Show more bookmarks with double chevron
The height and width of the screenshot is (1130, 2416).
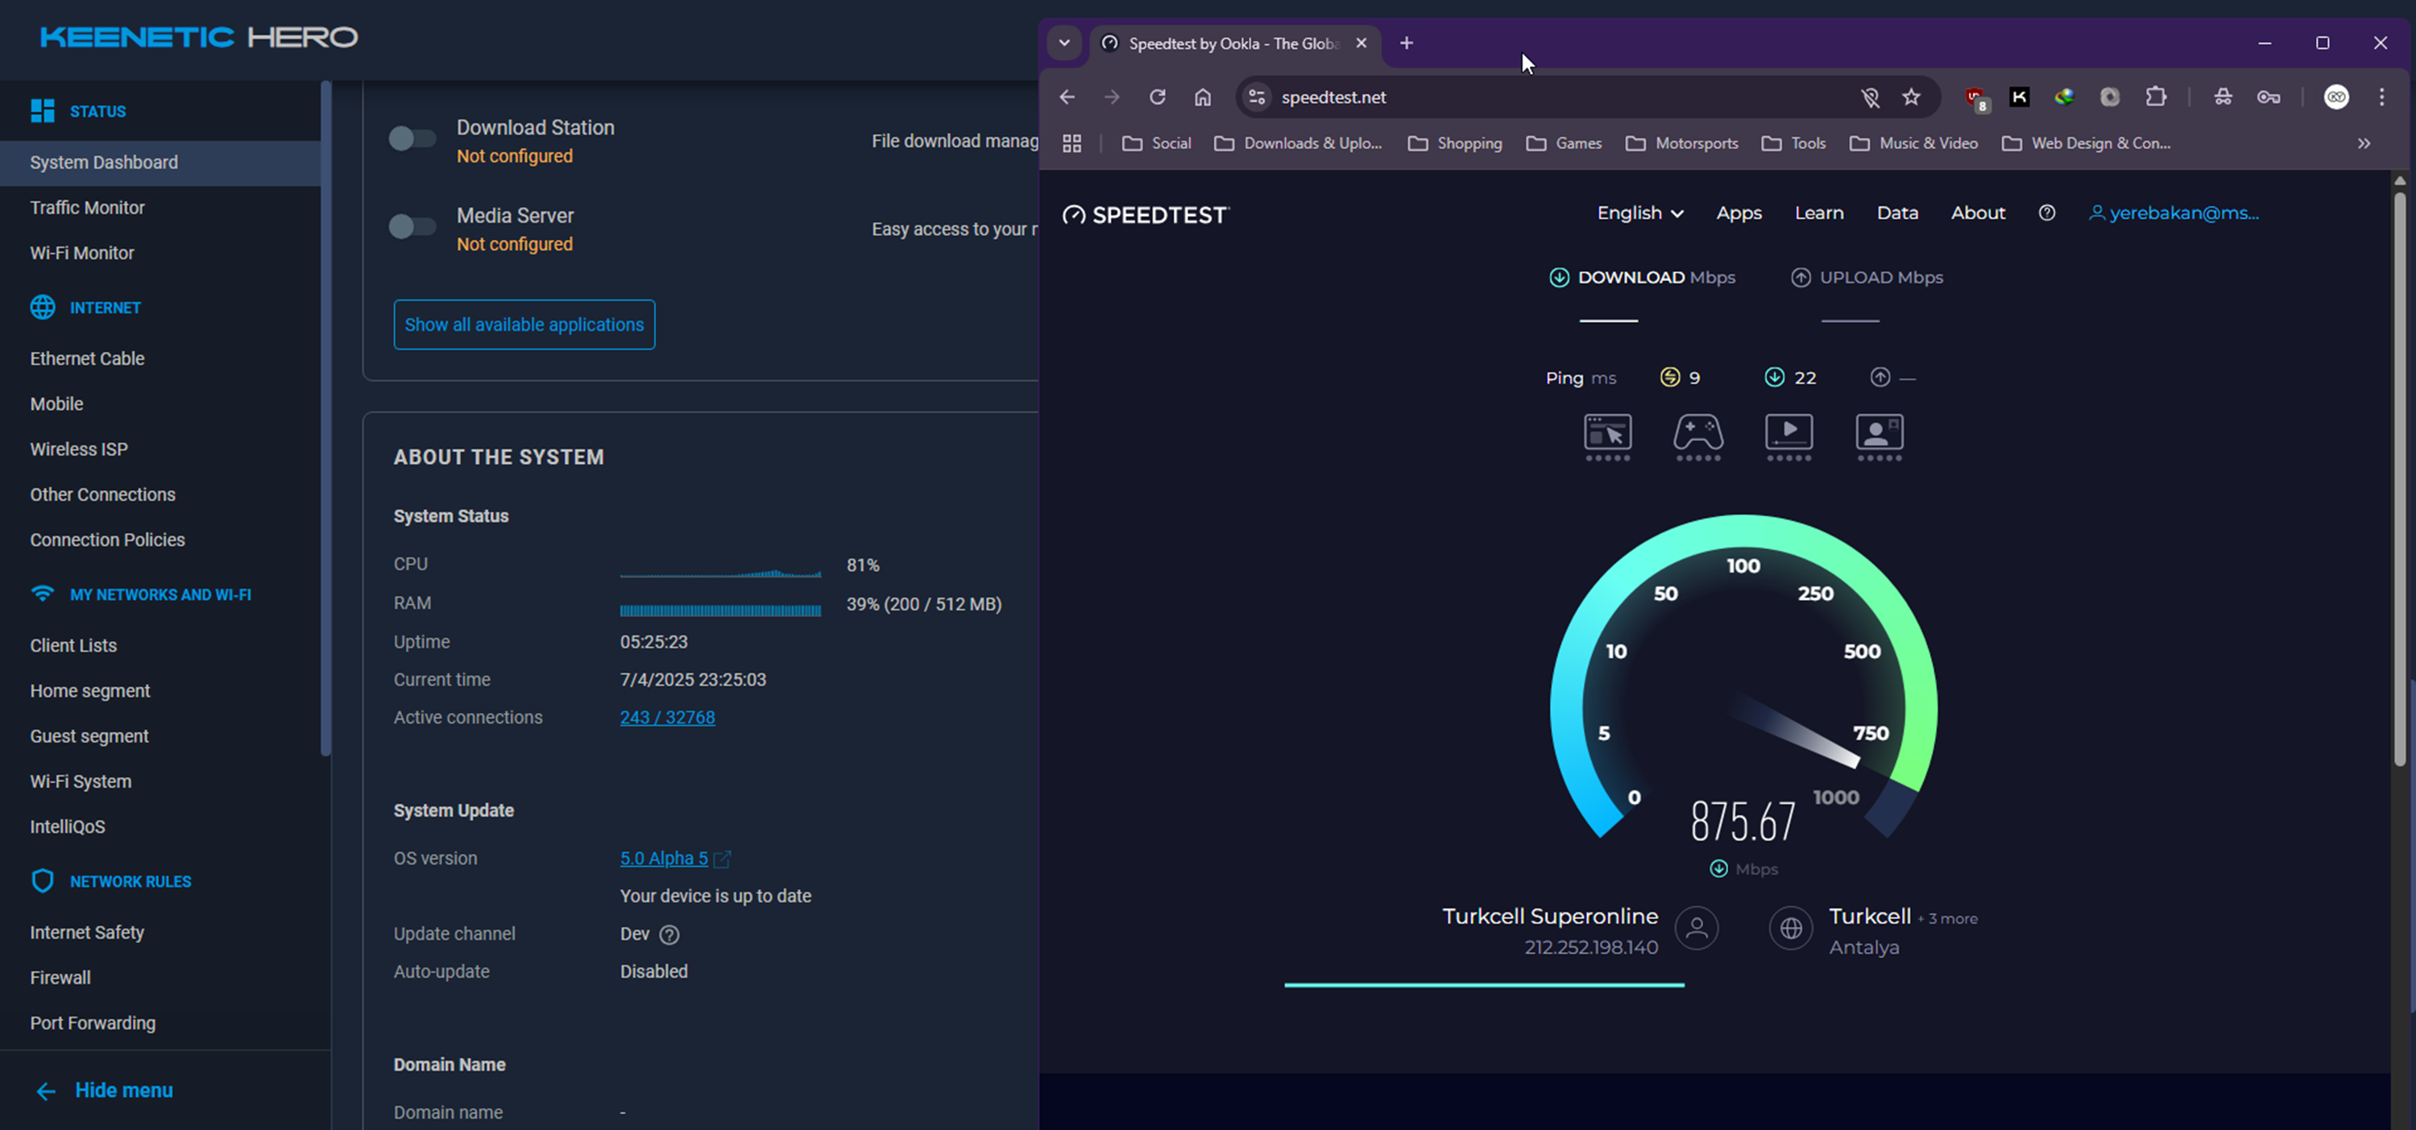[2364, 143]
